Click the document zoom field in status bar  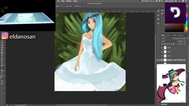pyautogui.click(x=7, y=105)
